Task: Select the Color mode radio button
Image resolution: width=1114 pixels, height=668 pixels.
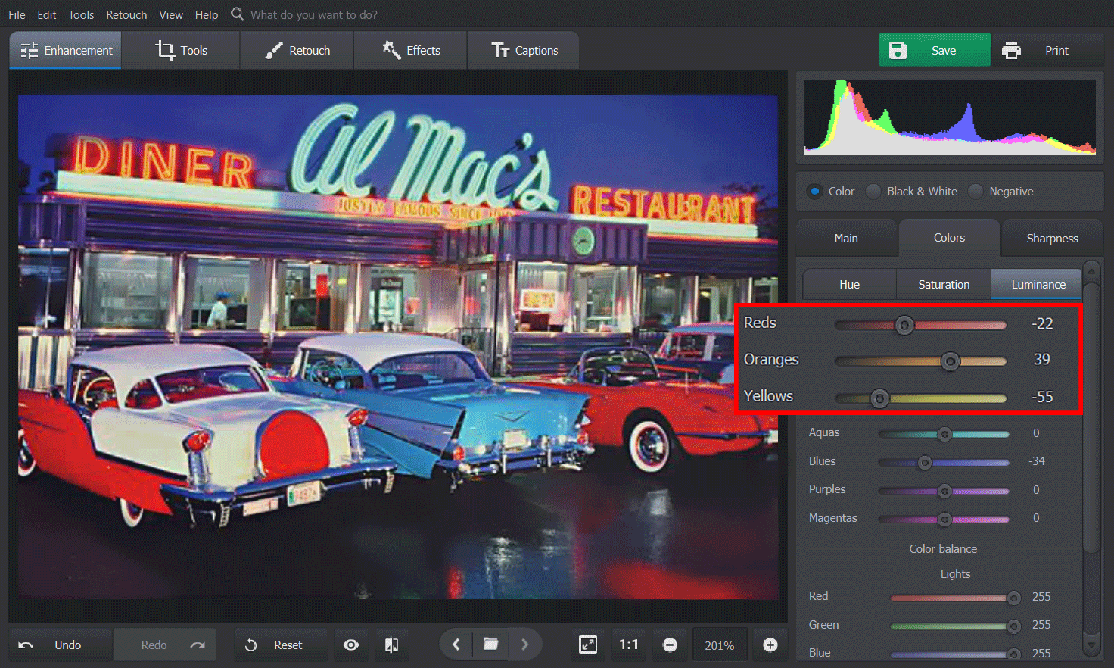Action: click(815, 192)
